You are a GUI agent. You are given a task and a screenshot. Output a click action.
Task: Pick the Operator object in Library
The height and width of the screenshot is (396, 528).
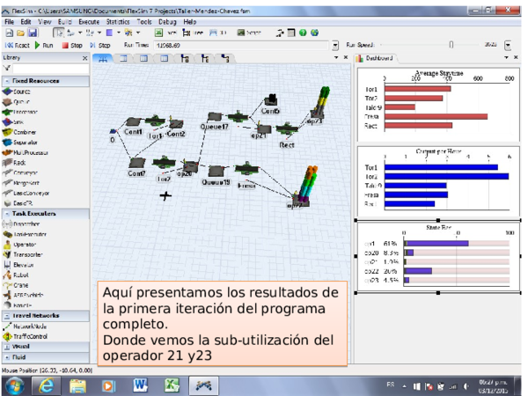click(x=19, y=245)
